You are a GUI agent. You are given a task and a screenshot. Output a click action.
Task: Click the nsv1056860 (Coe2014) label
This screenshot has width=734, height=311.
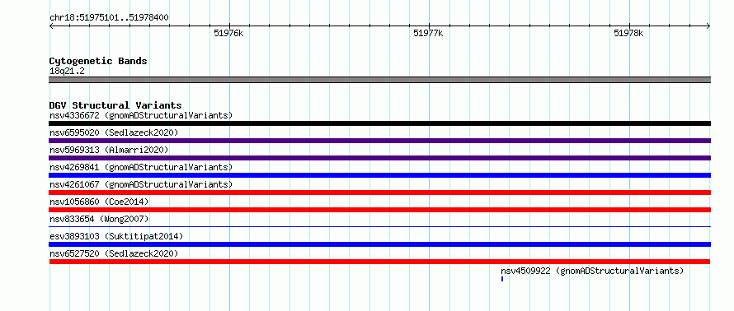tap(99, 202)
